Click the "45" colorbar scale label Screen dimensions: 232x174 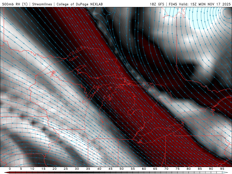coord(110,169)
